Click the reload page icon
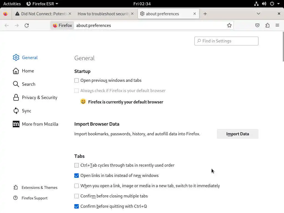The image size is (284, 213). tap(27, 26)
